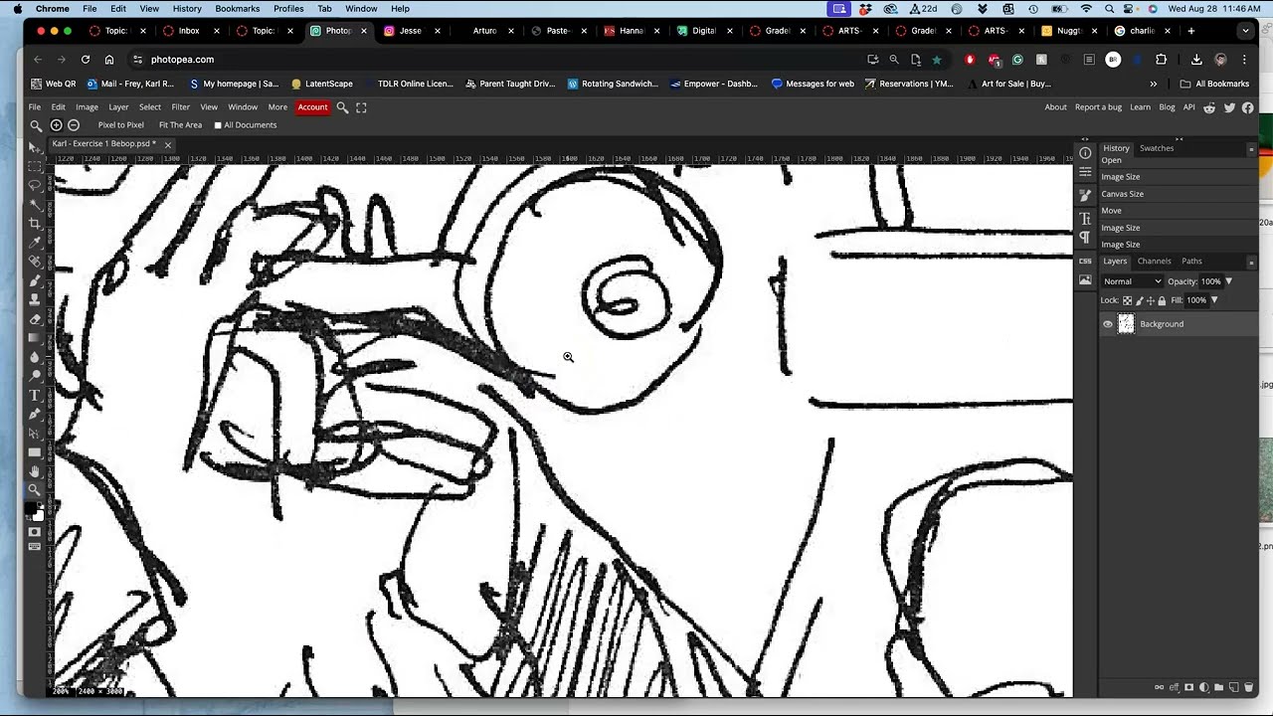Select the Pen tool

coord(35,414)
